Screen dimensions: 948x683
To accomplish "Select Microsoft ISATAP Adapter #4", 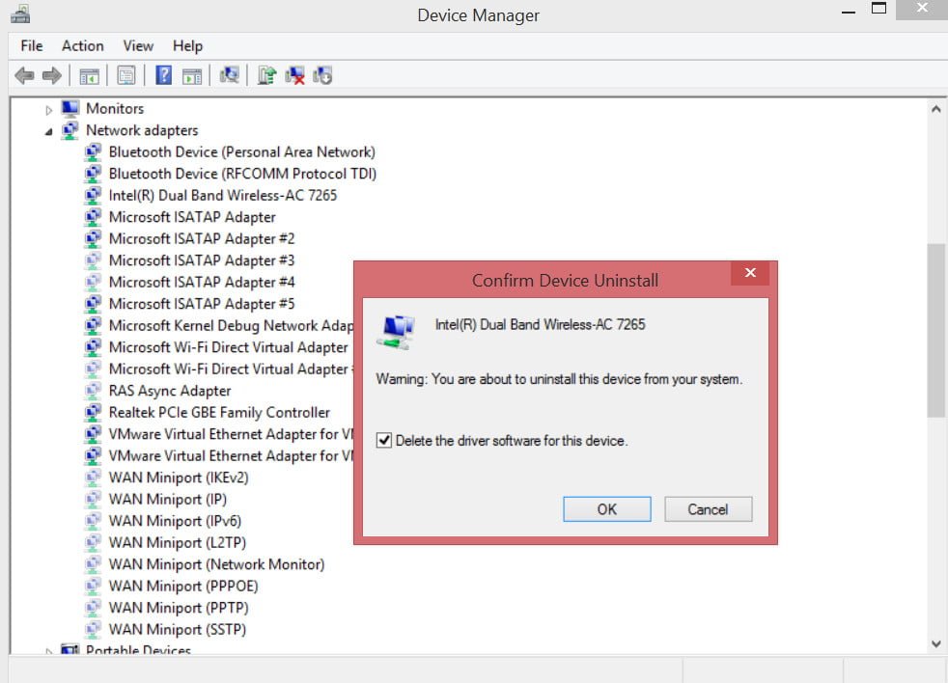I will pos(202,283).
